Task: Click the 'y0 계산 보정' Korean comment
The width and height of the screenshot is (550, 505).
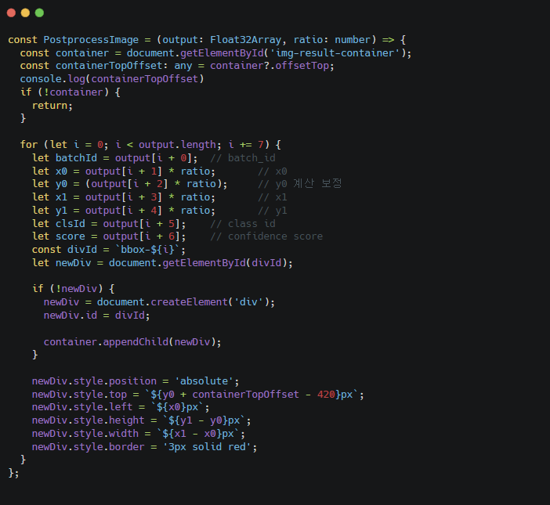Action: click(x=309, y=184)
